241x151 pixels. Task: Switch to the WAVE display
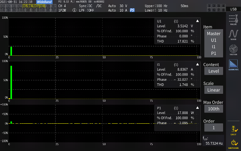pyautogui.click(x=233, y=35)
